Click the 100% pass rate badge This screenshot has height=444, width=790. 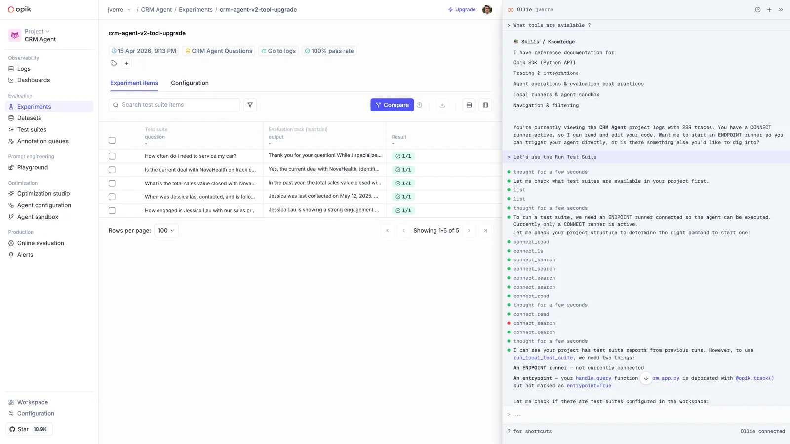click(x=329, y=51)
